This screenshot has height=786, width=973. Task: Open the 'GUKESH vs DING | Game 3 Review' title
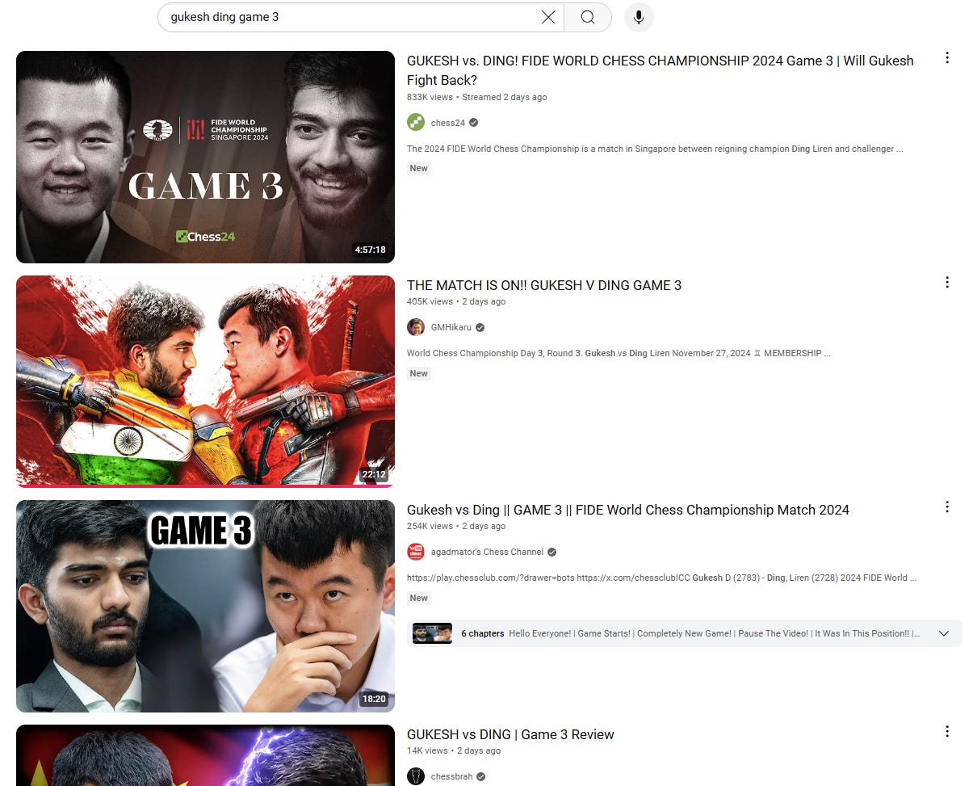[x=510, y=734]
